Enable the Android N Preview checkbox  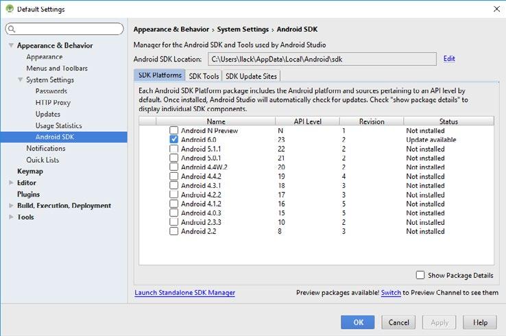pos(174,130)
